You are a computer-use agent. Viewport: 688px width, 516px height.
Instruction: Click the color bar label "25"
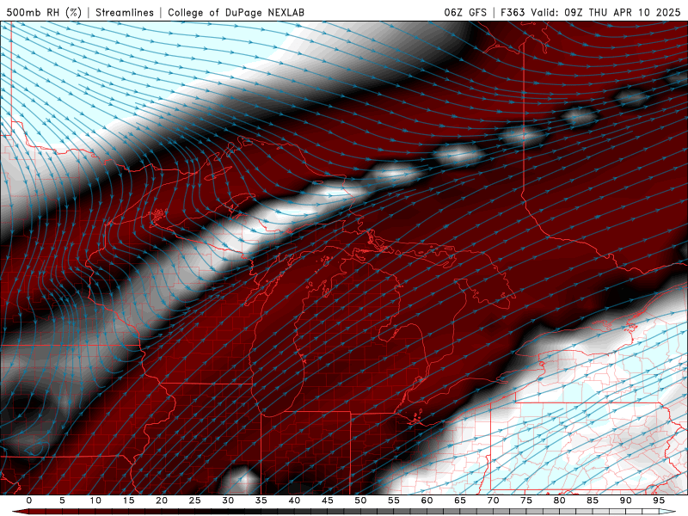pyautogui.click(x=195, y=501)
